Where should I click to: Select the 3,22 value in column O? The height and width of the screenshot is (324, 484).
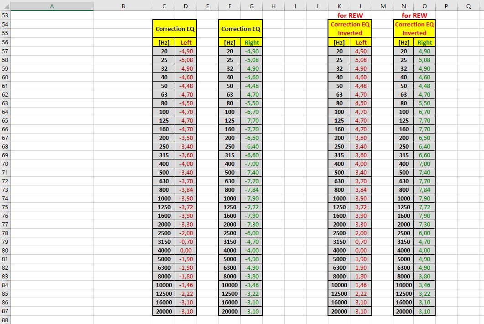coord(424,294)
